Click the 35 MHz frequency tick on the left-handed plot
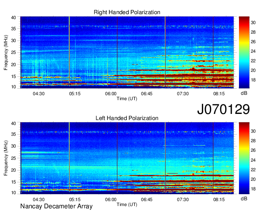The height and width of the screenshot is (211, 260). 13,134
